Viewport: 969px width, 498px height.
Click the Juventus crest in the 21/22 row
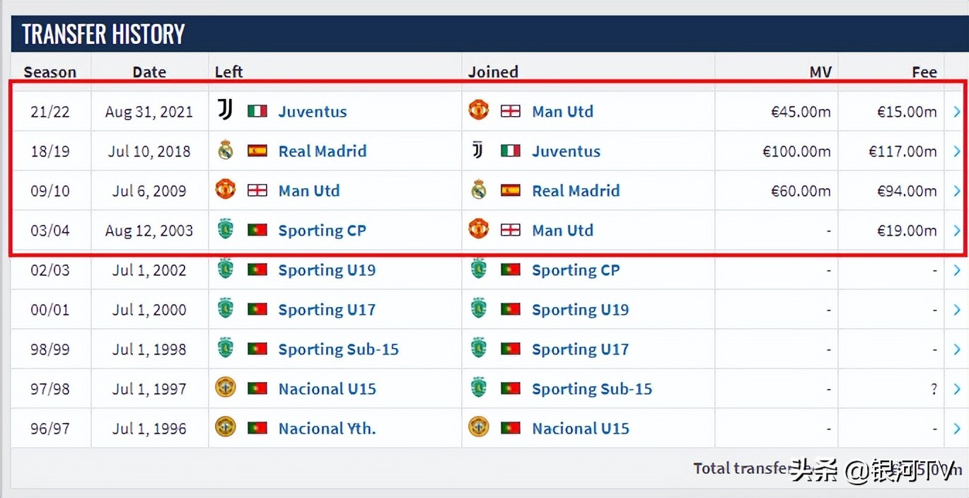[x=225, y=110]
